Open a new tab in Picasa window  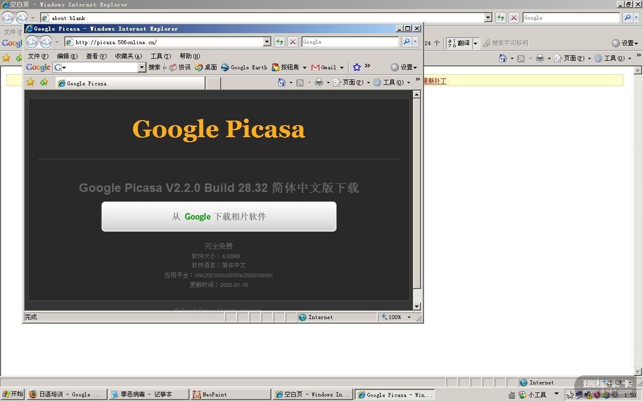tap(213, 84)
